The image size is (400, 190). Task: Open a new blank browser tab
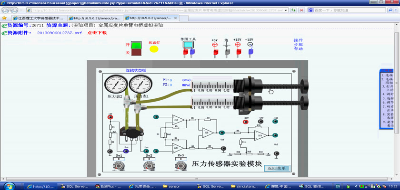[184, 19]
